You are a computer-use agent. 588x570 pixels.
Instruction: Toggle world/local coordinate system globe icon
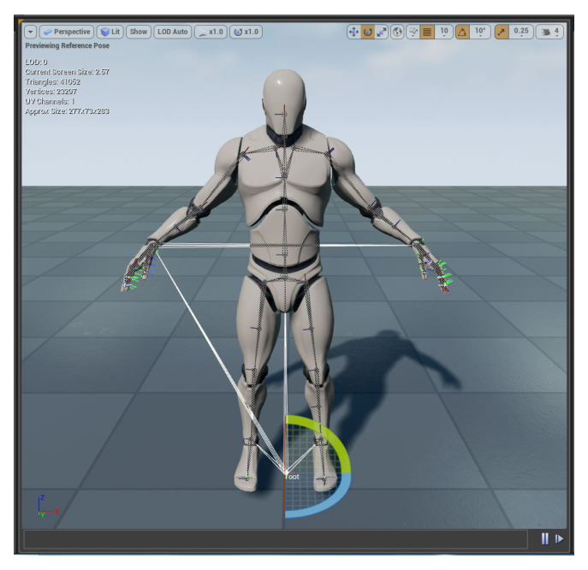coord(397,32)
